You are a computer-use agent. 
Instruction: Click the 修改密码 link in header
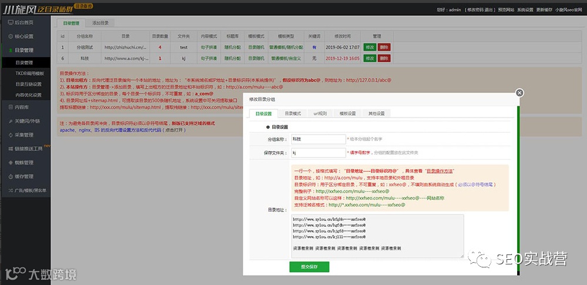pos(474,10)
